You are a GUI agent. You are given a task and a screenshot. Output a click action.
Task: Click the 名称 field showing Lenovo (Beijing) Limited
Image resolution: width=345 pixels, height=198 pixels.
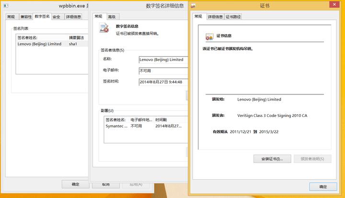point(163,59)
